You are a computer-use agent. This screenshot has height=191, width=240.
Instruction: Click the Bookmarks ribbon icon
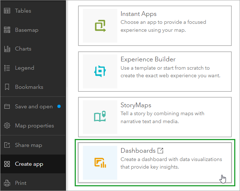click(7, 87)
